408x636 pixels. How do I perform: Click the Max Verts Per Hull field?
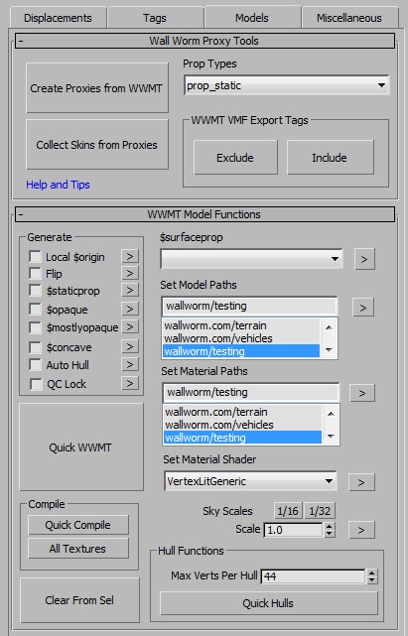pyautogui.click(x=314, y=575)
